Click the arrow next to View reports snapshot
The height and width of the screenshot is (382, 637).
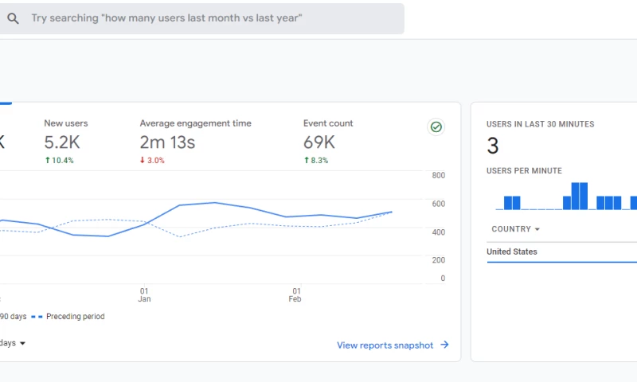pyautogui.click(x=445, y=345)
